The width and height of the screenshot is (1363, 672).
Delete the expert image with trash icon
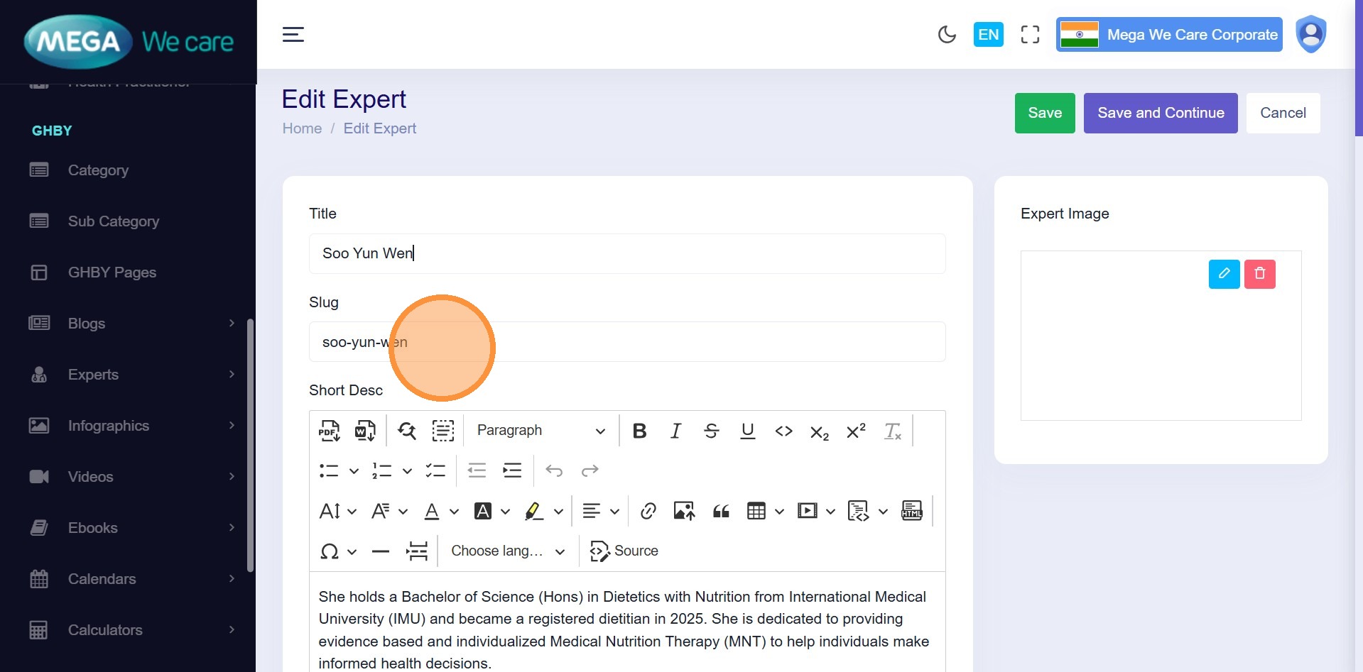point(1259,274)
